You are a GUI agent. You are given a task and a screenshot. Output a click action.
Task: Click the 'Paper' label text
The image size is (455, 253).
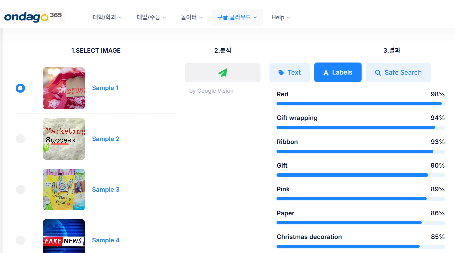click(285, 213)
